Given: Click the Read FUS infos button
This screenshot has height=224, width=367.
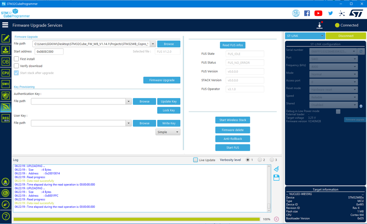Looking at the screenshot, I should [x=233, y=45].
